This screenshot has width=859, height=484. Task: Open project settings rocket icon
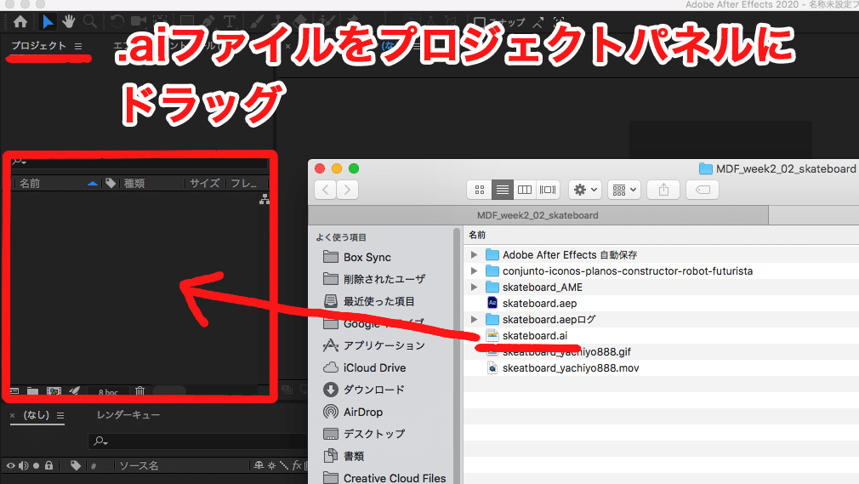pyautogui.click(x=75, y=390)
